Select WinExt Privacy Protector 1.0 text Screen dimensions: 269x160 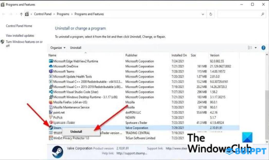(x=71, y=138)
